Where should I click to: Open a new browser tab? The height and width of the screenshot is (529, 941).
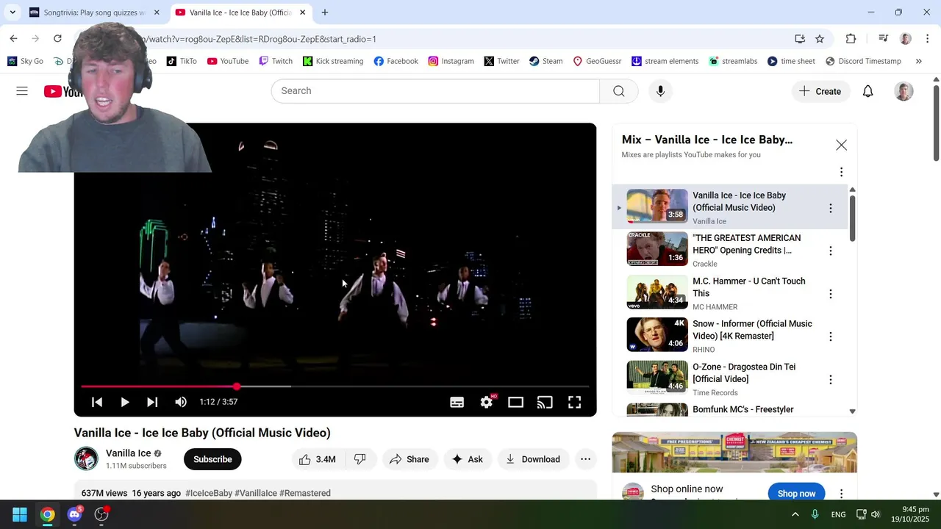point(325,12)
